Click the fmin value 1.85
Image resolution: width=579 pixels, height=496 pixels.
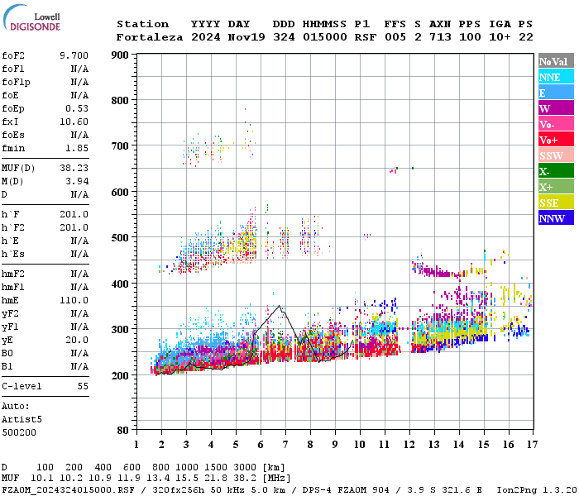click(77, 148)
